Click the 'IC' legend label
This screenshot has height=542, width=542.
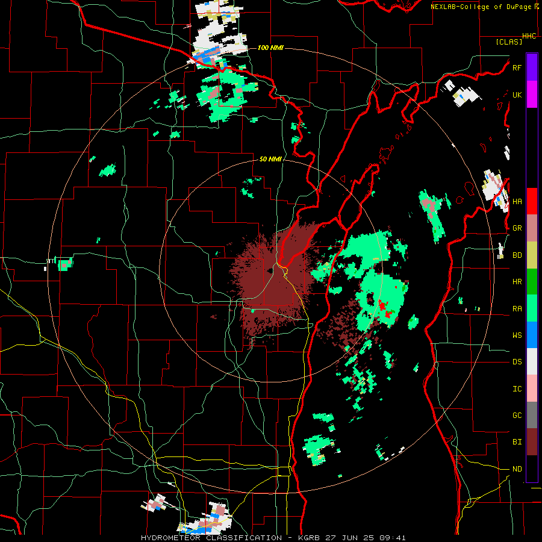517,389
